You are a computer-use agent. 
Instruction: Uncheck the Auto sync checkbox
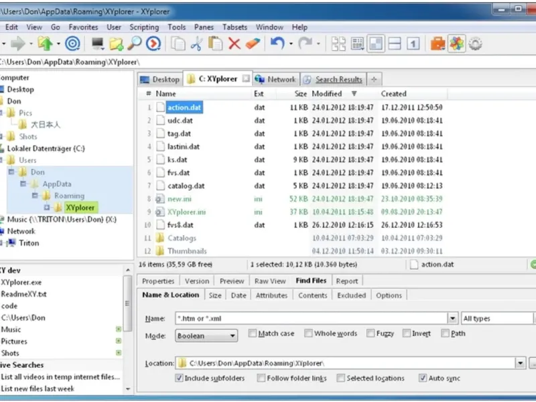pos(423,378)
